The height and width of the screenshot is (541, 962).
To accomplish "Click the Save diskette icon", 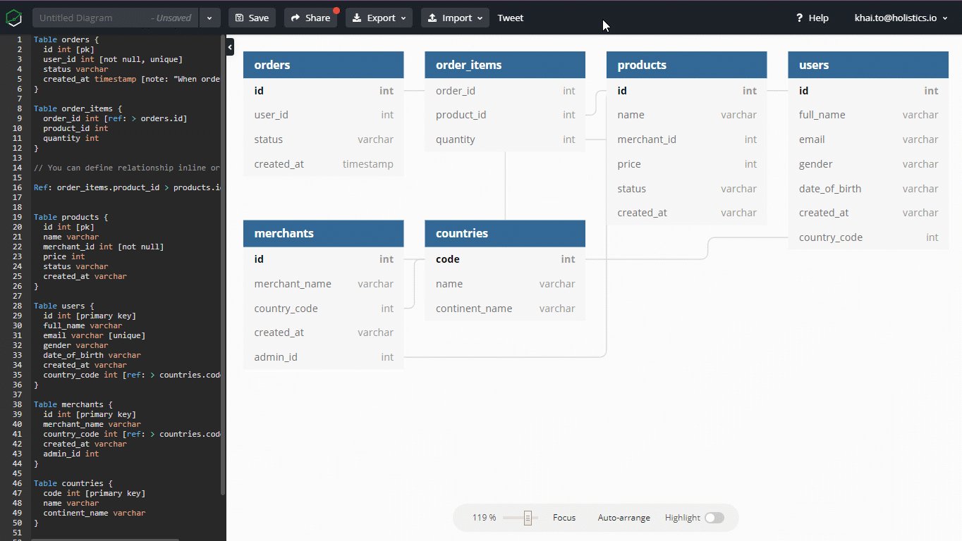I will (240, 18).
